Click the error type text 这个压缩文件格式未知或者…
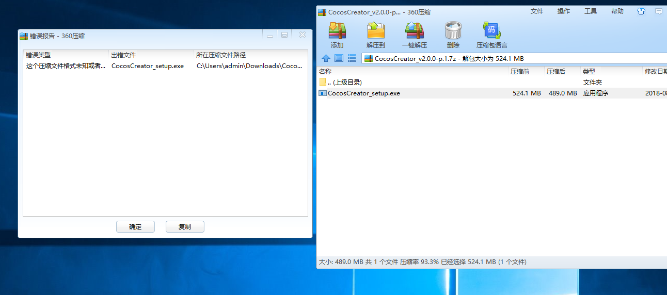The height and width of the screenshot is (295, 667). (66, 66)
